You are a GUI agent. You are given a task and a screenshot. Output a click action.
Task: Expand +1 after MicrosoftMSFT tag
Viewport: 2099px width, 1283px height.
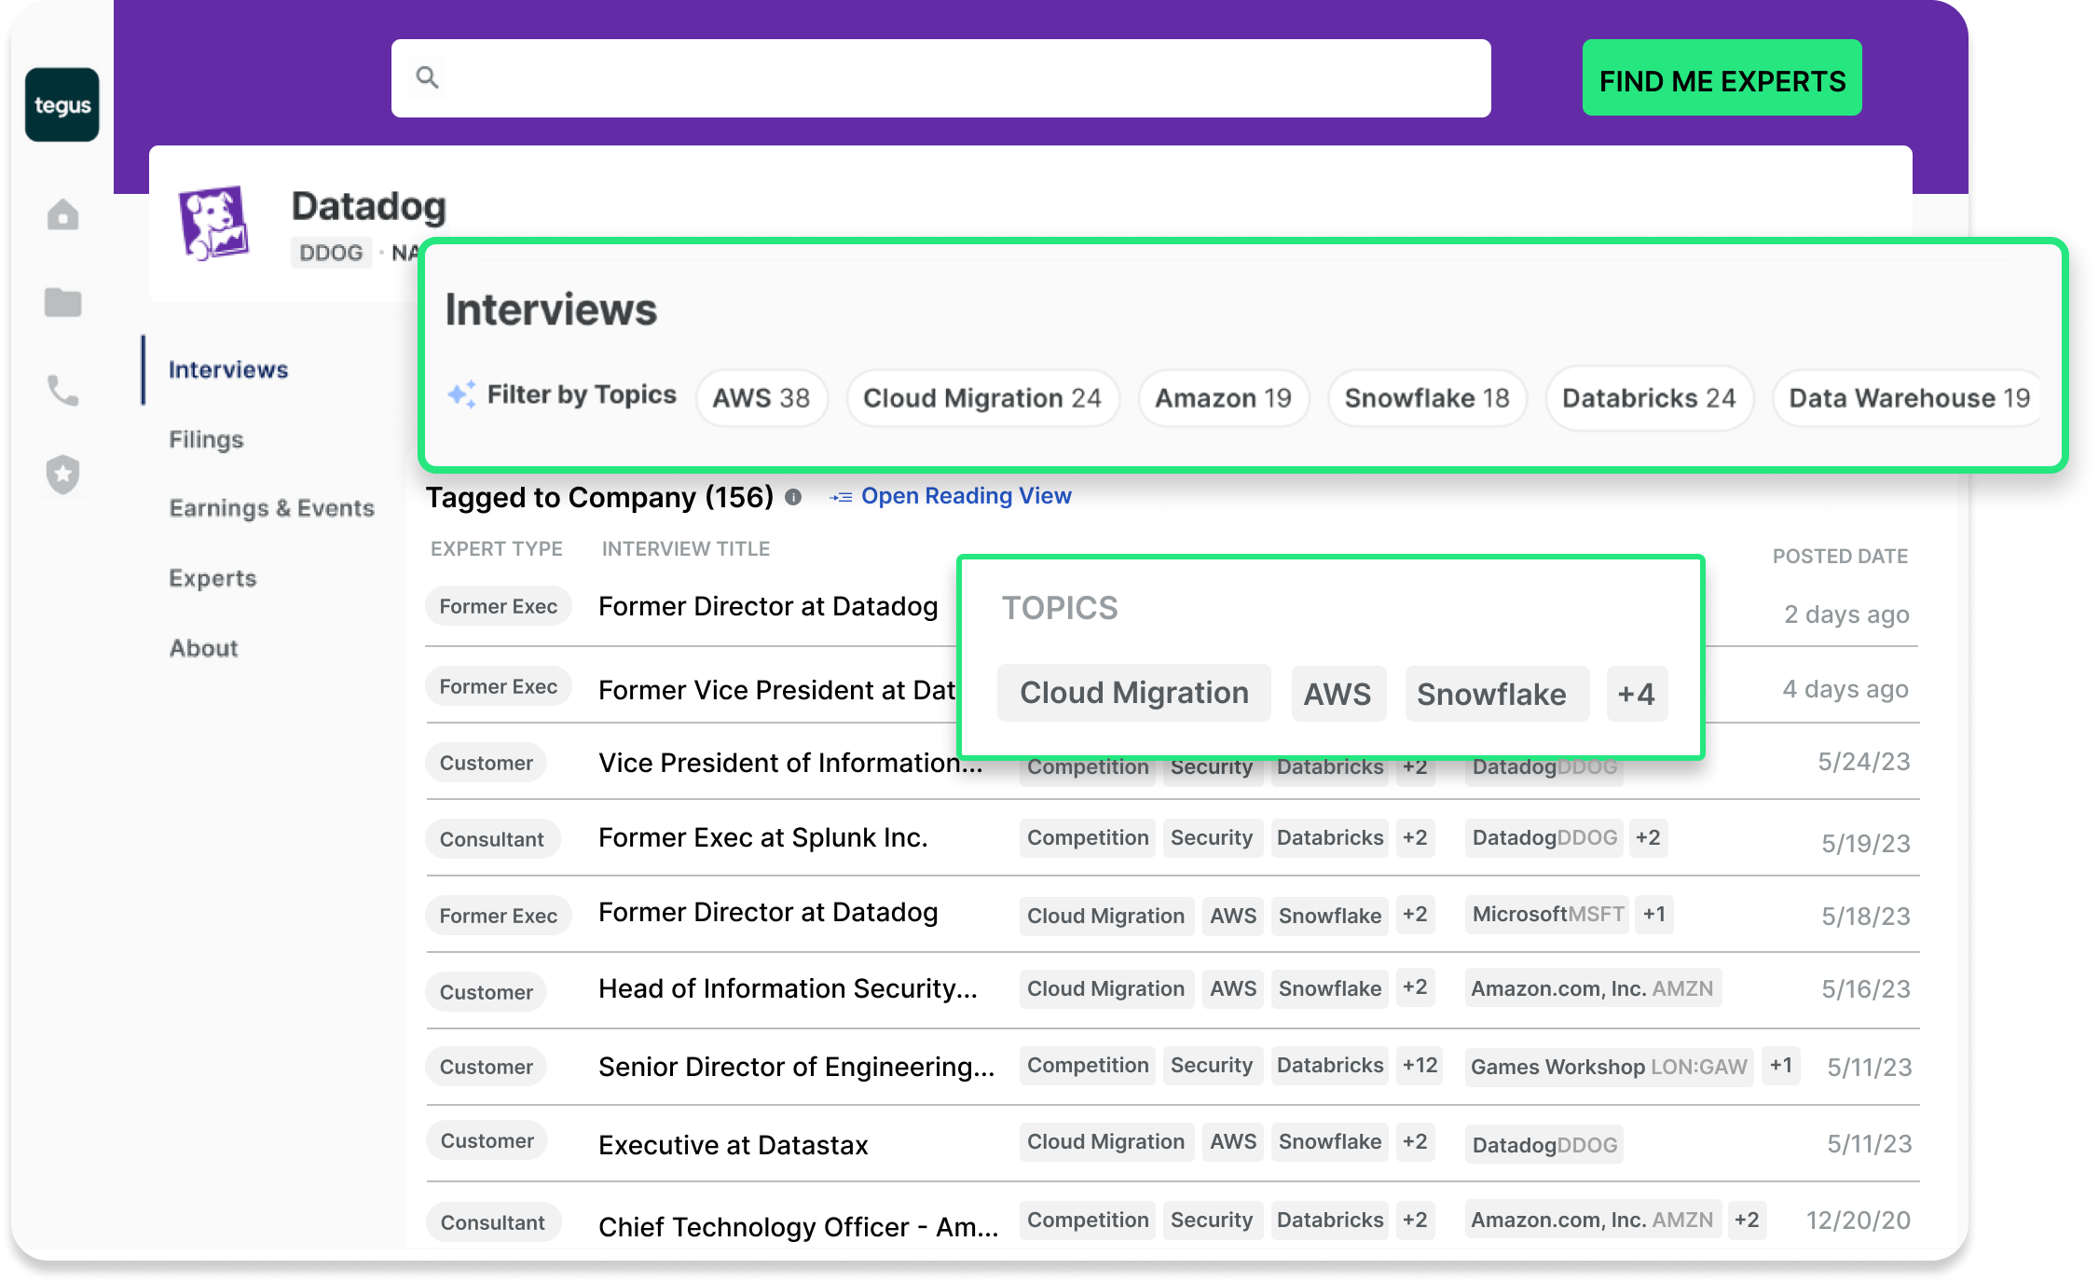(1654, 914)
